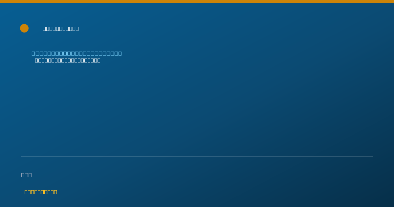Open the light-blue title link
Screen dimensions: 394x207
tap(77, 53)
